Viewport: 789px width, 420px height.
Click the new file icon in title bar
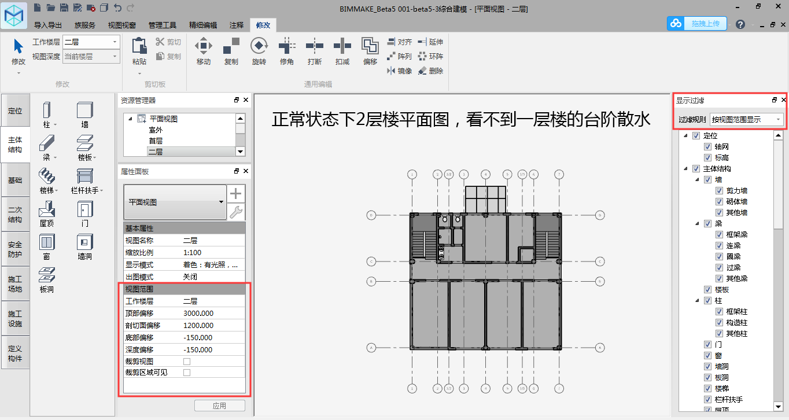pos(38,8)
